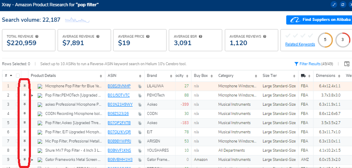This screenshot has height=168, width=352.
Task: Tick the checkbox for row 4 CODN
Action: 17,114
